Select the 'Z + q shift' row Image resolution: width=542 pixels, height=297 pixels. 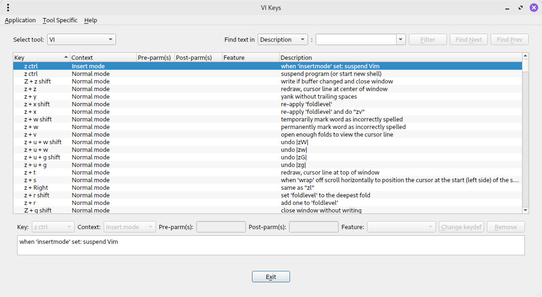tap(268, 210)
